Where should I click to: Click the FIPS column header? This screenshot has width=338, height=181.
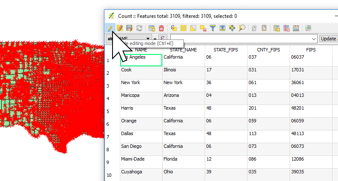[x=311, y=50]
